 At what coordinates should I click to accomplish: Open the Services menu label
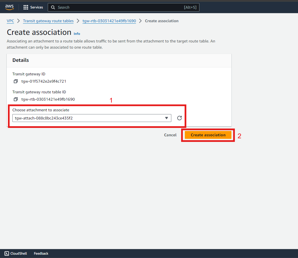37,7
